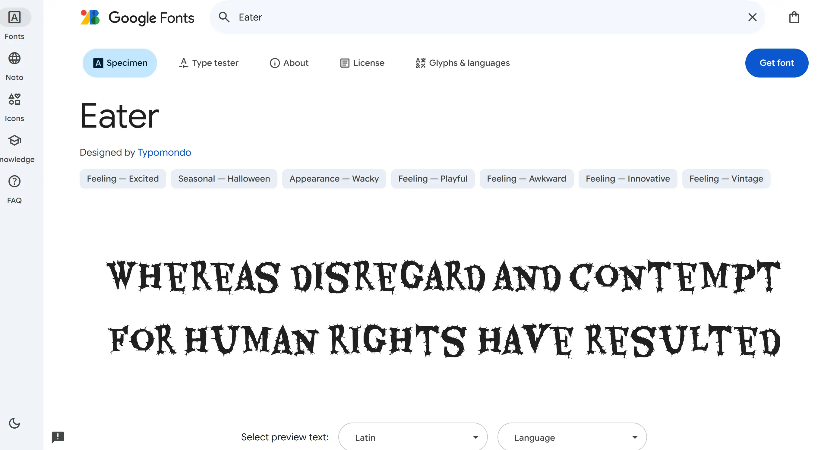Screen dimensions: 821x450
Task: Click the Appearance — Wacky tag
Action: click(x=334, y=179)
